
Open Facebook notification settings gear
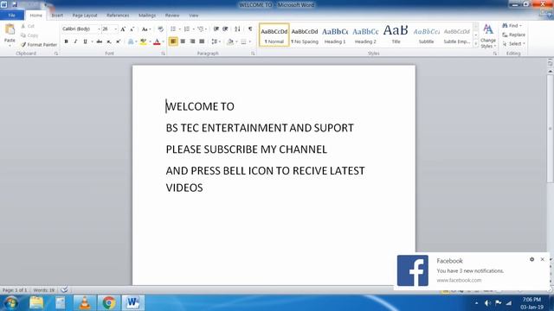pyautogui.click(x=531, y=259)
